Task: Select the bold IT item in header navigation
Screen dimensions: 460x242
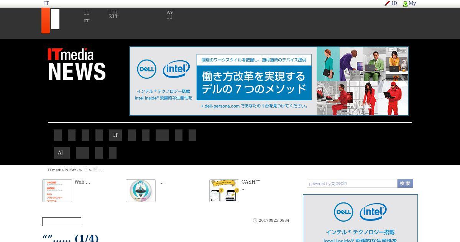Action: (87, 21)
